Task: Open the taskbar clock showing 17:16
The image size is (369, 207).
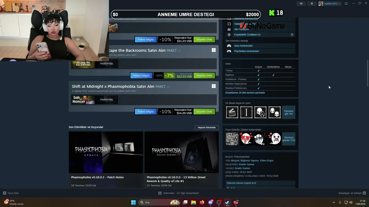Action: pyautogui.click(x=360, y=202)
